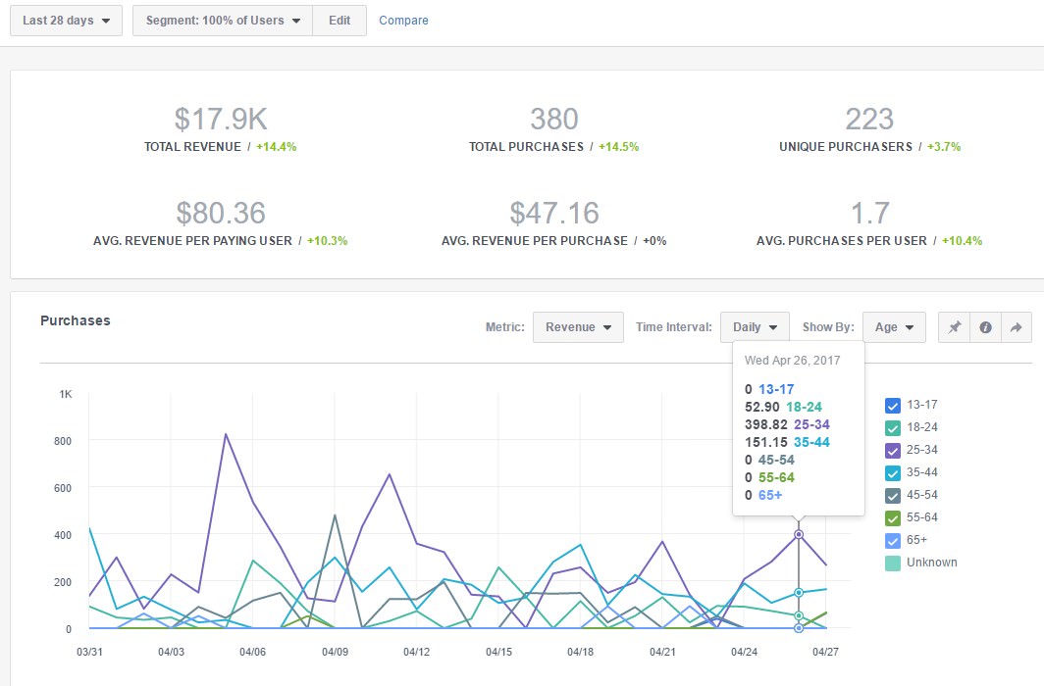Toggle the 55-64 age series checkbox

coord(893,517)
